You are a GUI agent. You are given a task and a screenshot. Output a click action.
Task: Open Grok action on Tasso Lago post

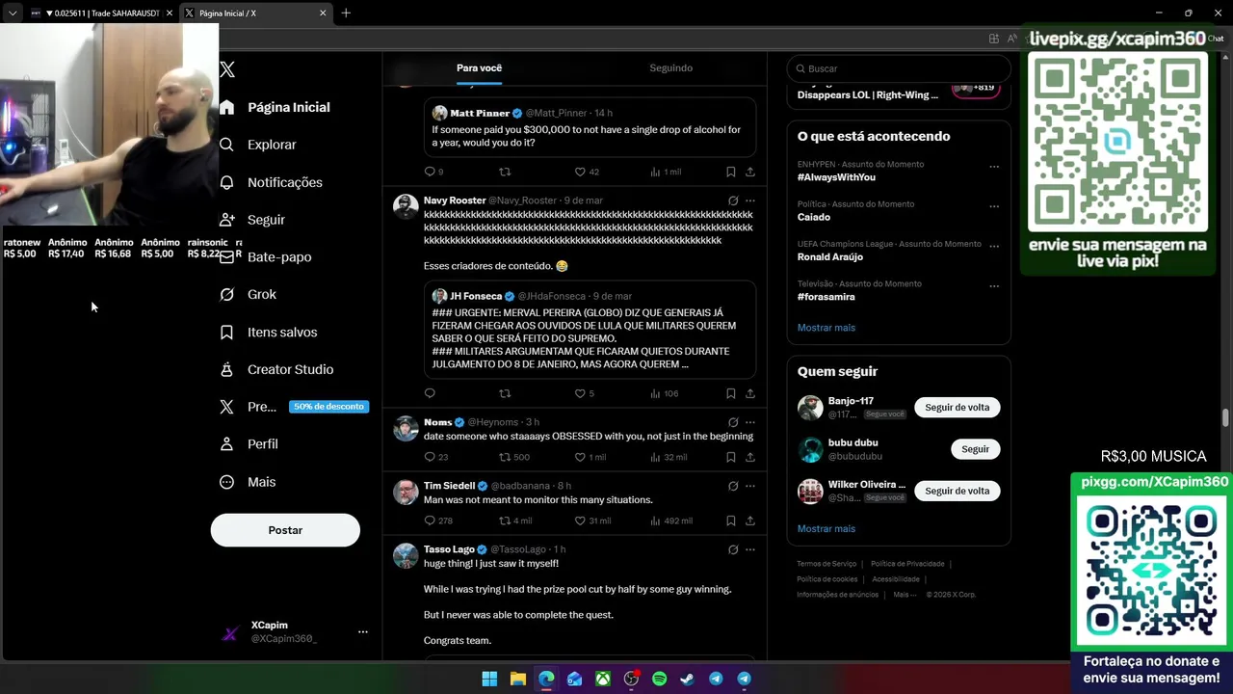(x=733, y=549)
